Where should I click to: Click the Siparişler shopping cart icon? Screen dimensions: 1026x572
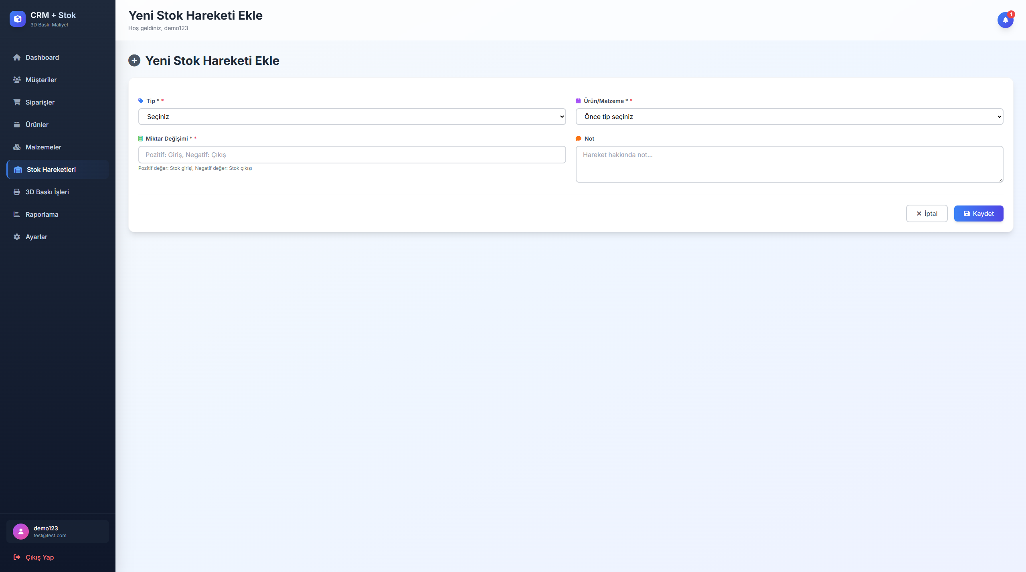pos(17,102)
